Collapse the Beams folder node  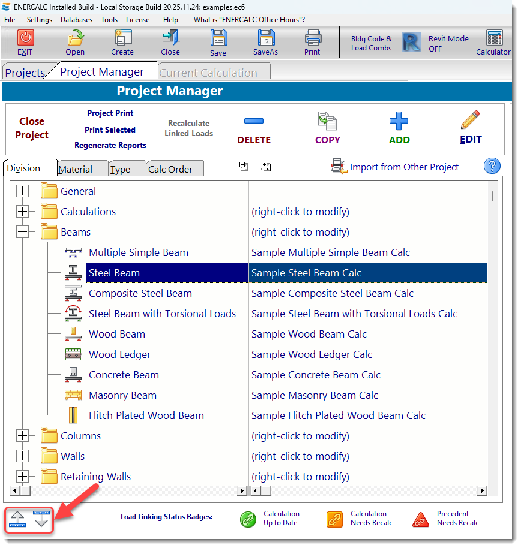pyautogui.click(x=23, y=233)
